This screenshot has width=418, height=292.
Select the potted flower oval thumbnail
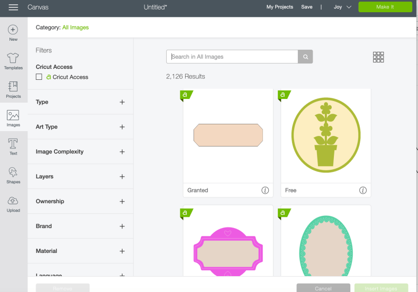[x=326, y=135]
